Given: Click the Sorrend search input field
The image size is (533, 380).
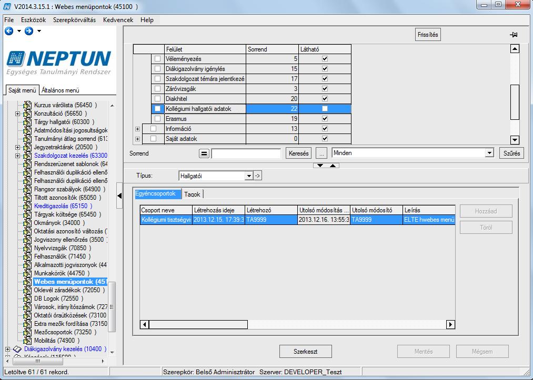Looking at the screenshot, I should (246, 153).
